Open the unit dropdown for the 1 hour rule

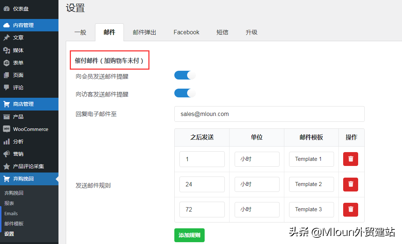pos(257,159)
